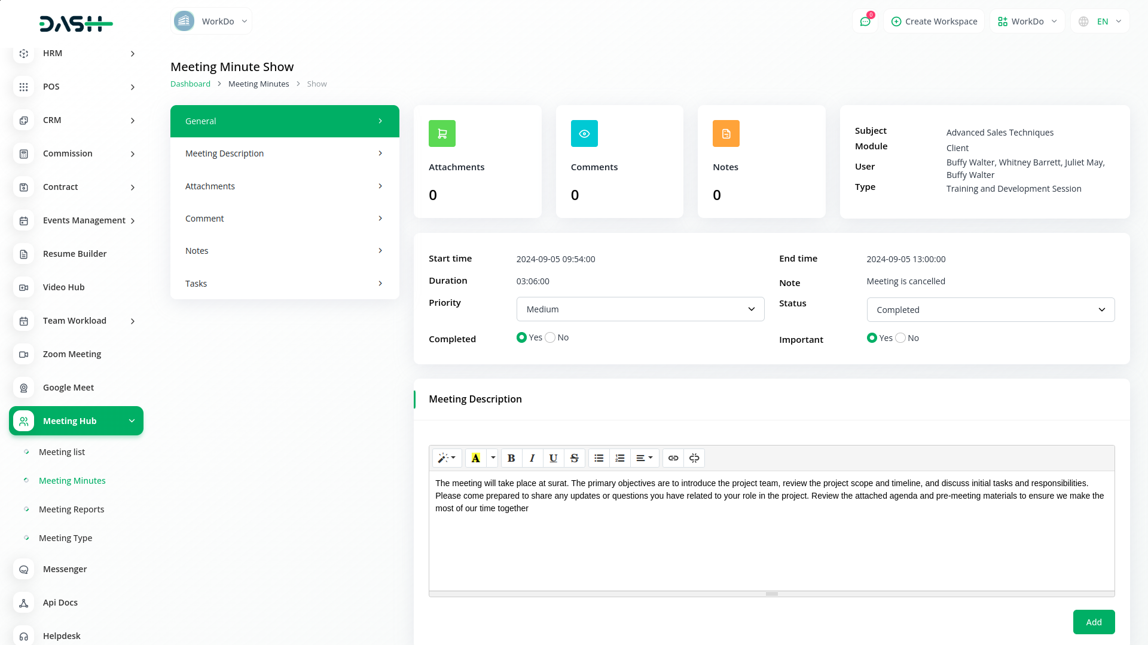The height and width of the screenshot is (645, 1148).
Task: Set Important radio to No
Action: coord(900,338)
